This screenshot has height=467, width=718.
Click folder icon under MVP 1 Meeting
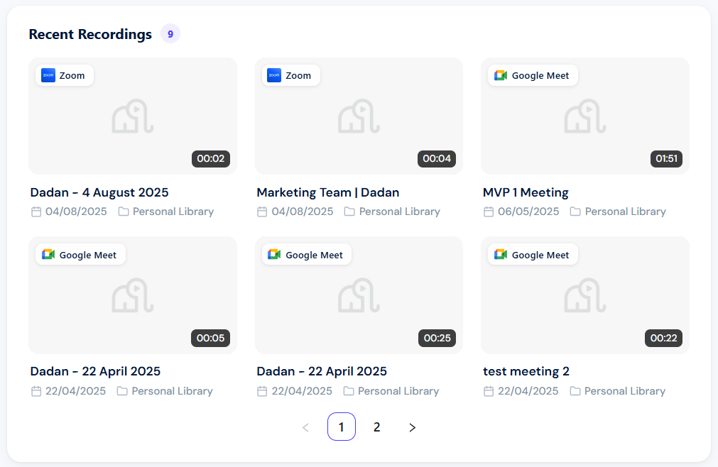(575, 211)
